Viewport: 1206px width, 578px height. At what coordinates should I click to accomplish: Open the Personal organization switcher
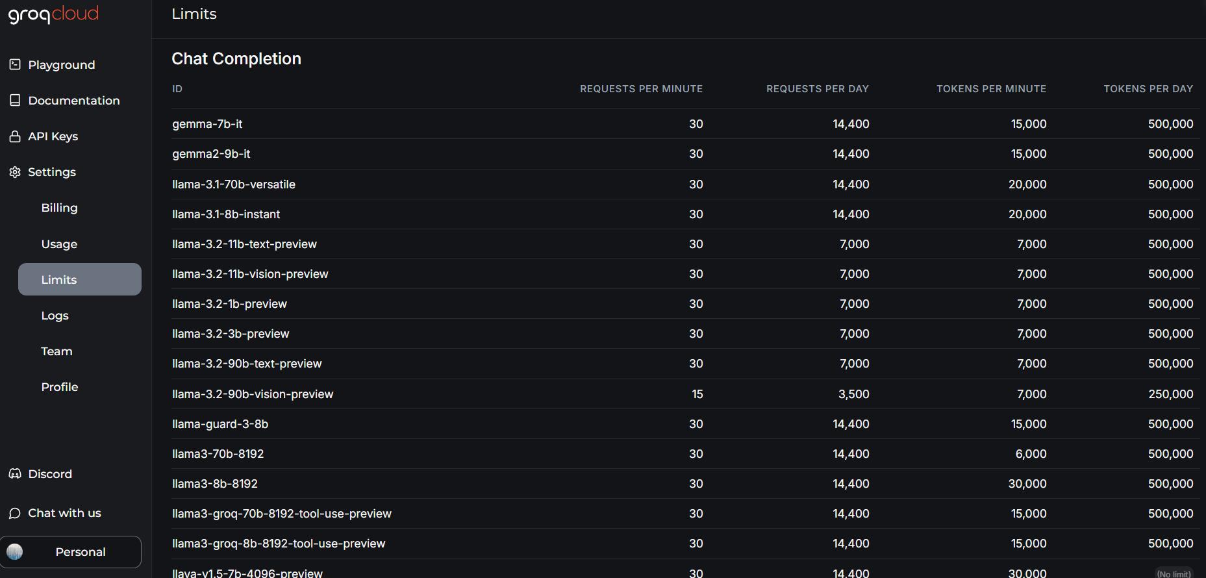[x=80, y=552]
